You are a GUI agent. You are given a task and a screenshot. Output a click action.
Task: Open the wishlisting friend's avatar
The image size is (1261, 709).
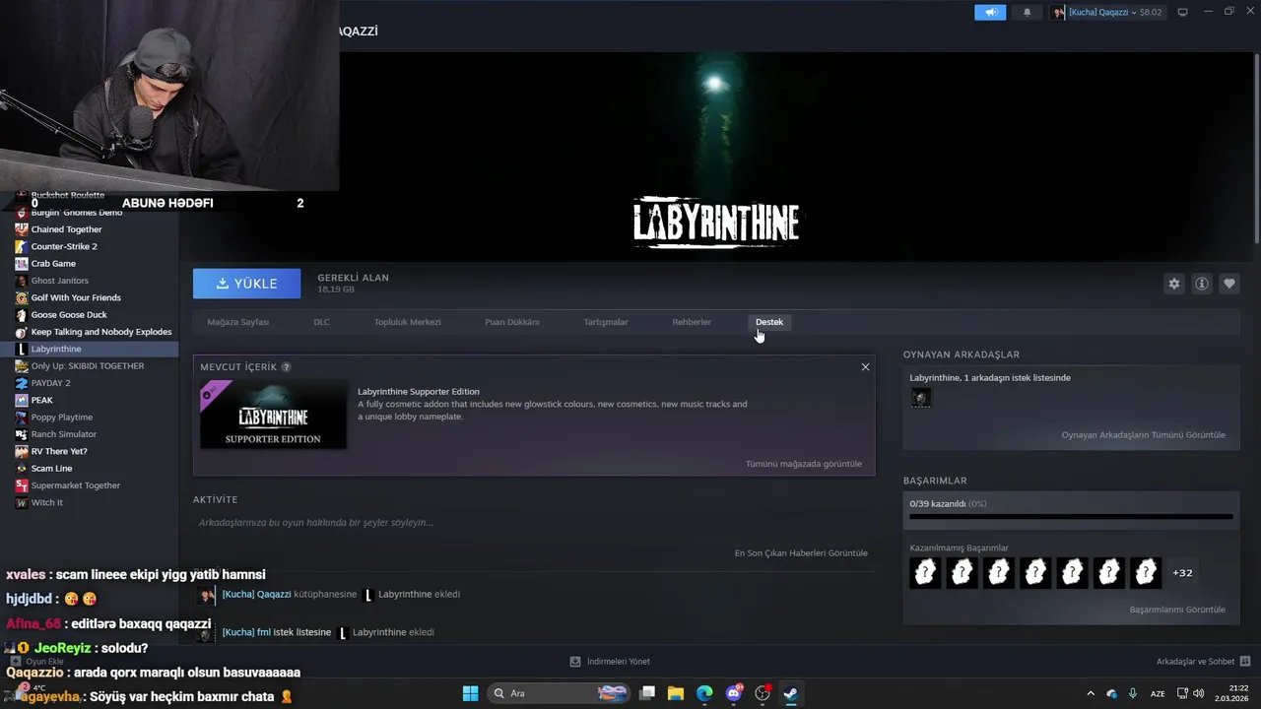(921, 398)
